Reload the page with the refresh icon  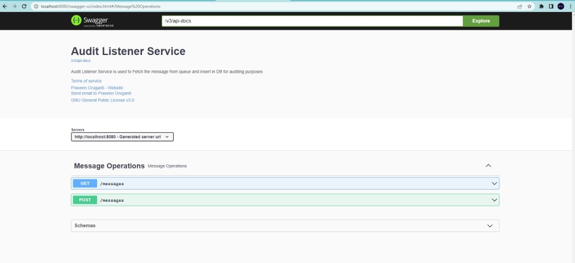24,6
